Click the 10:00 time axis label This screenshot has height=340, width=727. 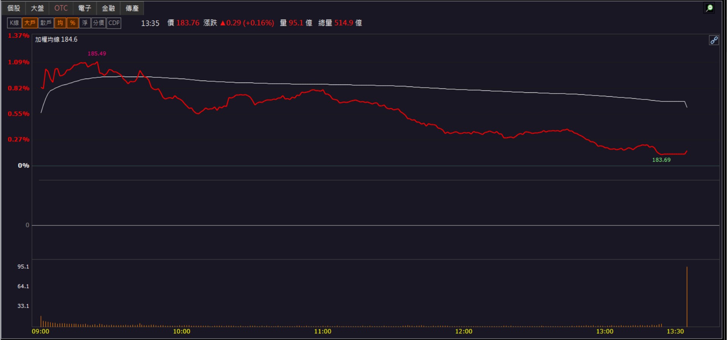[182, 331]
